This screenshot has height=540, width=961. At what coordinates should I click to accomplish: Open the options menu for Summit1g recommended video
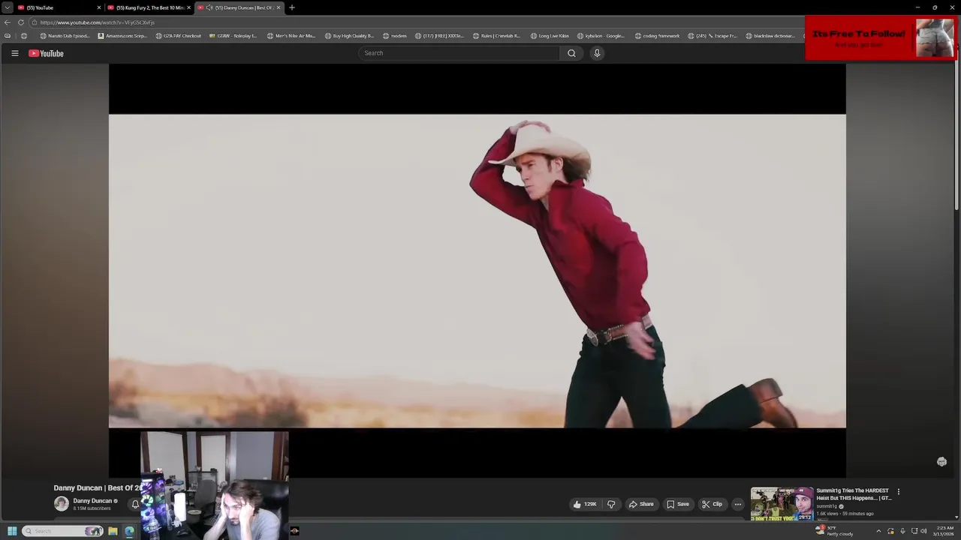click(x=898, y=492)
